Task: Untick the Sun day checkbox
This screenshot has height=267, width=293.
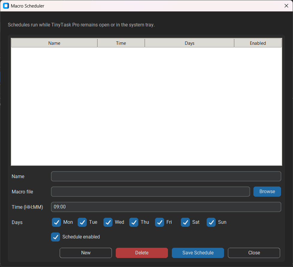Action: pos(211,222)
